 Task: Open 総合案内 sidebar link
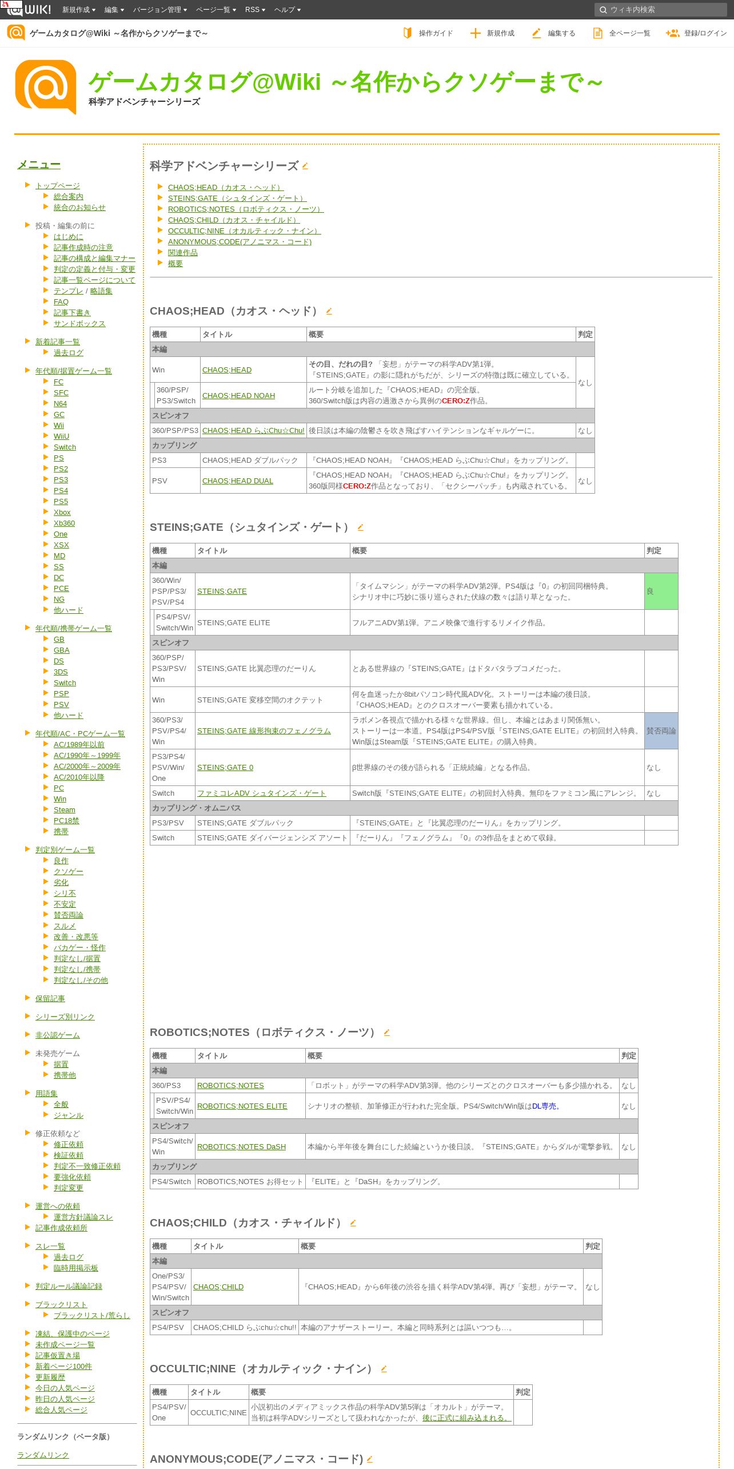coord(69,197)
